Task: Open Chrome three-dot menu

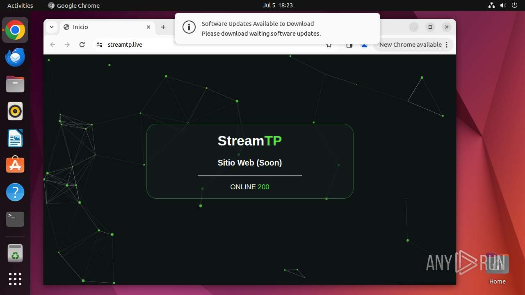Action: [x=447, y=45]
